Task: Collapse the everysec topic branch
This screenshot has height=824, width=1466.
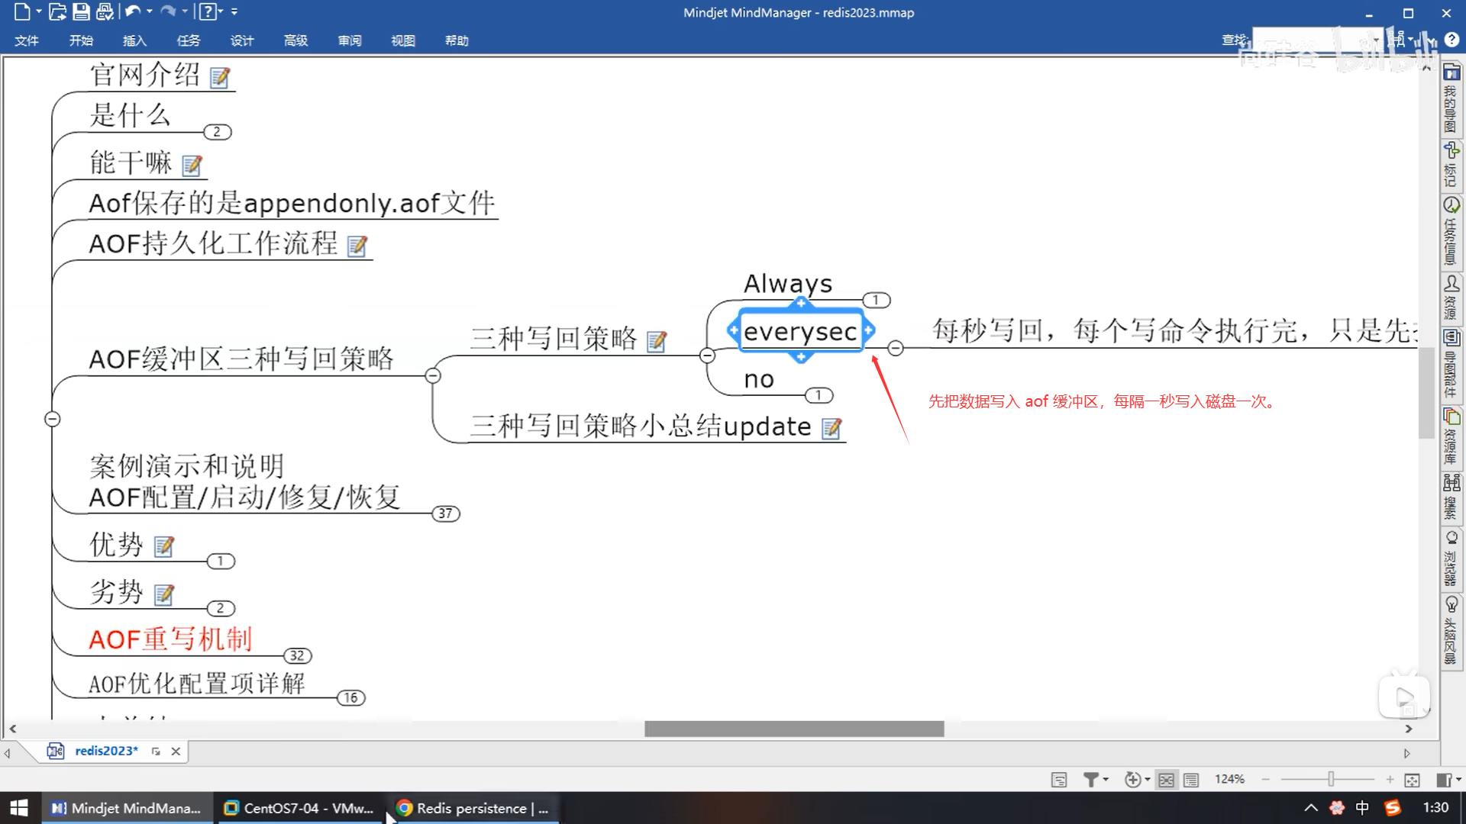Action: click(x=896, y=349)
